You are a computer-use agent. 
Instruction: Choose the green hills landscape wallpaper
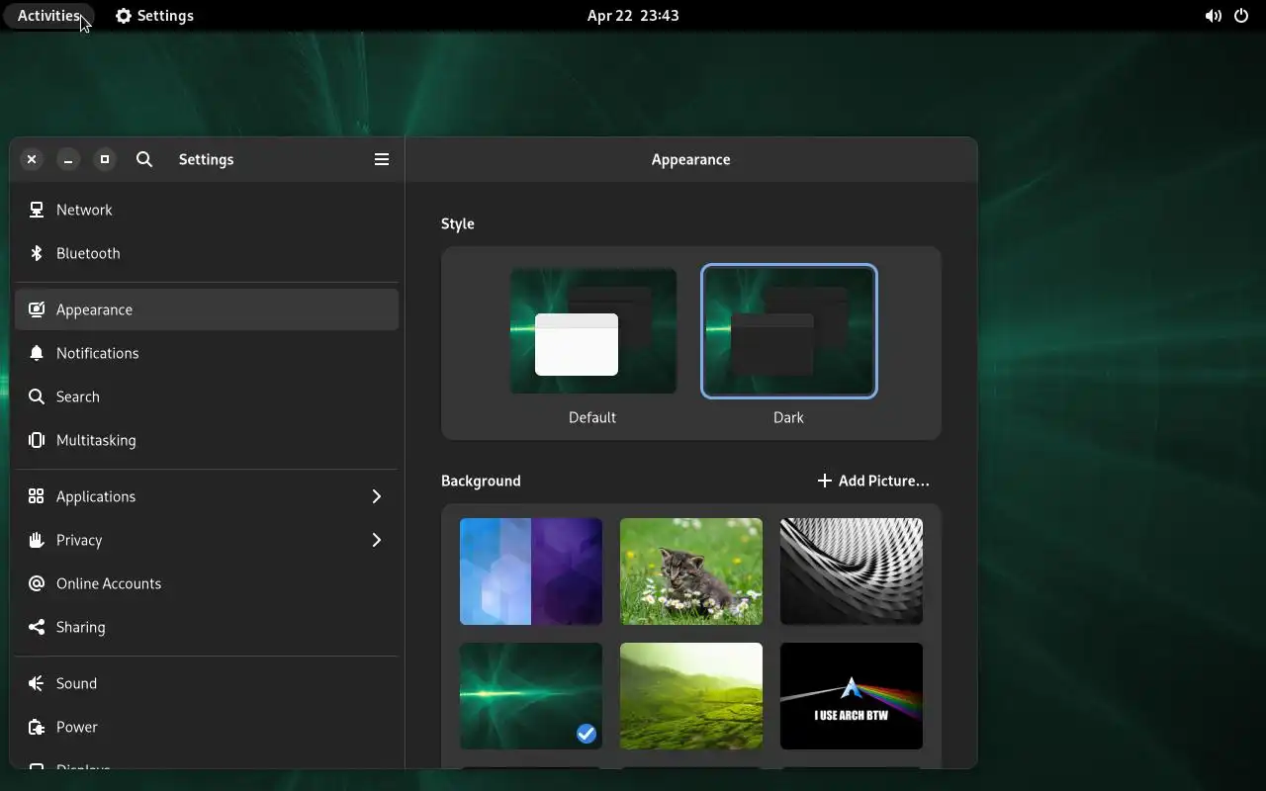pos(691,696)
